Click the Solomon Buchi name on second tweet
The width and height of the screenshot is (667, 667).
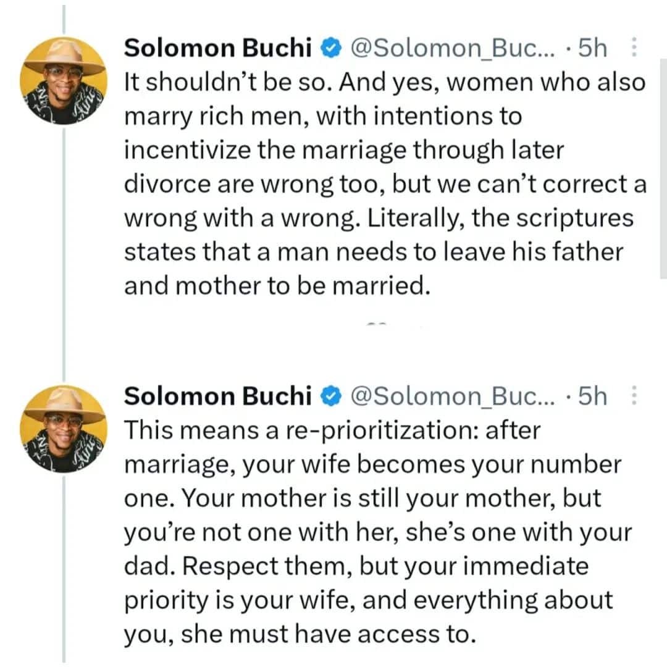[x=217, y=397]
